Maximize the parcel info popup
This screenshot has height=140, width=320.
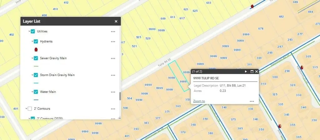click(x=252, y=72)
